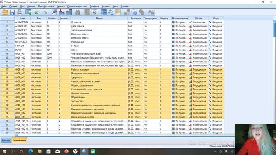The height and width of the screenshot is (155, 276).
Task: Click the label cell 'Ваша жизнь в целом'
Action: 99,117
